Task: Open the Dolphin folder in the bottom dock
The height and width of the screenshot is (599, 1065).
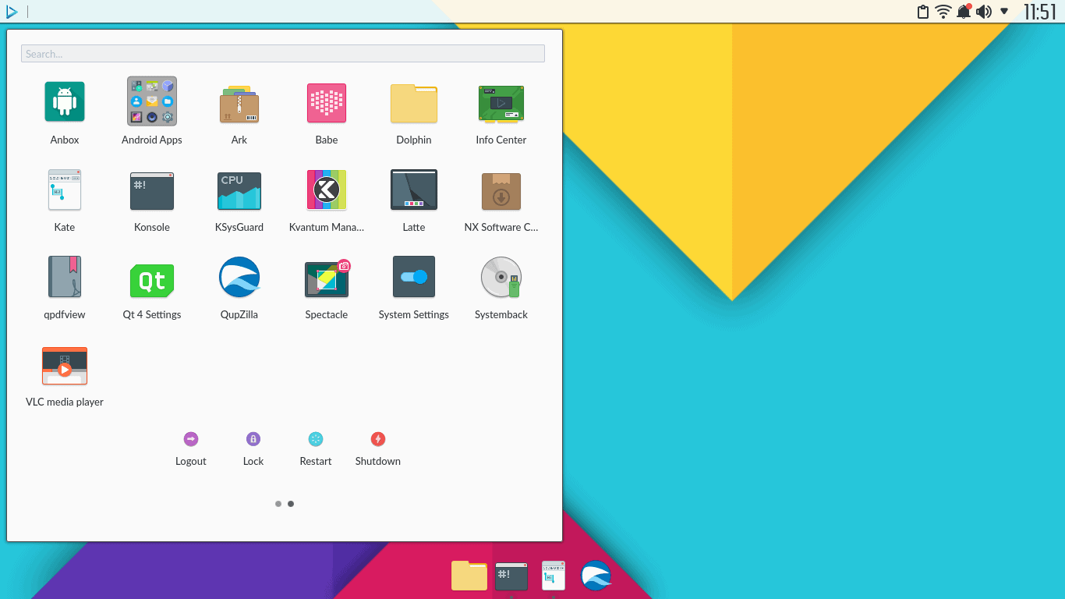Action: click(x=469, y=576)
